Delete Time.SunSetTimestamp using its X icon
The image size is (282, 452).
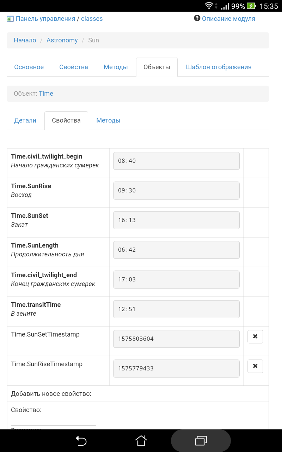pyautogui.click(x=255, y=337)
